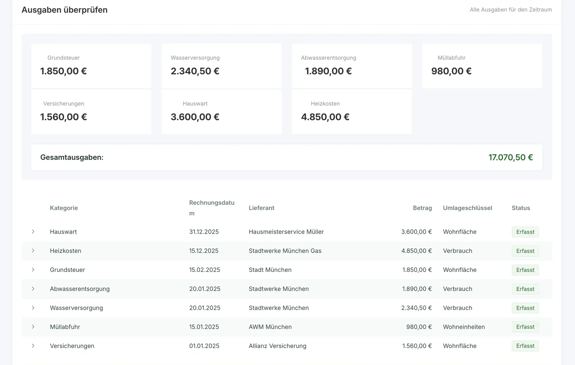This screenshot has width=575, height=365.
Task: Click supplier Hausmeisterservice Müller
Action: pos(286,232)
